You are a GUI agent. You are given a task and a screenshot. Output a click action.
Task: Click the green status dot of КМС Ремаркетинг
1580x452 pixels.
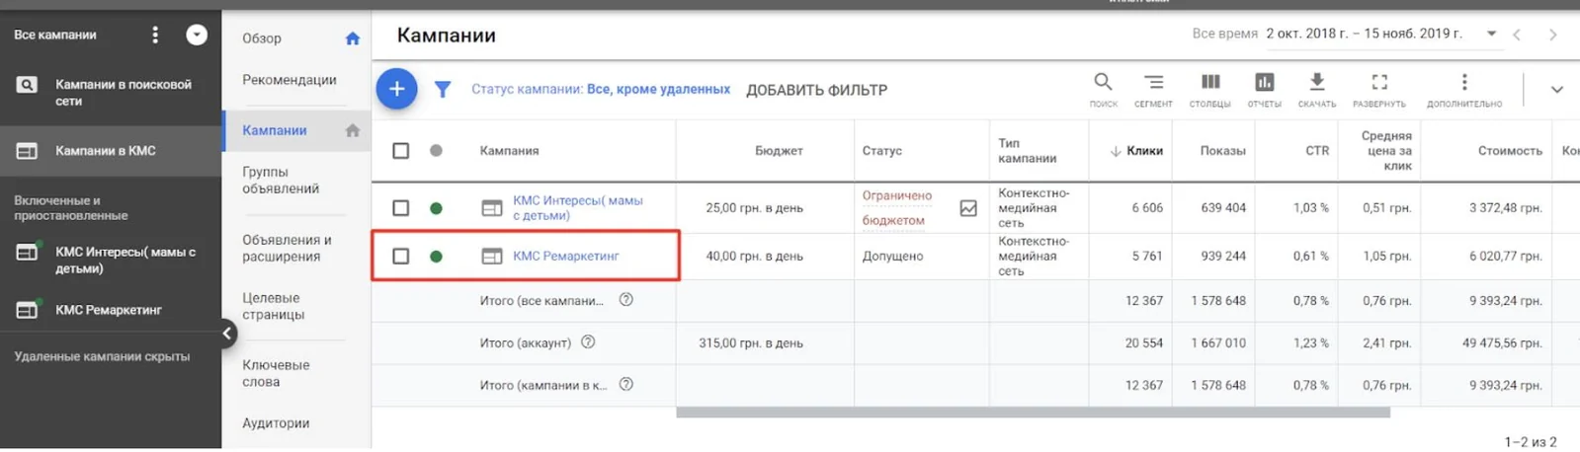pyautogui.click(x=436, y=257)
